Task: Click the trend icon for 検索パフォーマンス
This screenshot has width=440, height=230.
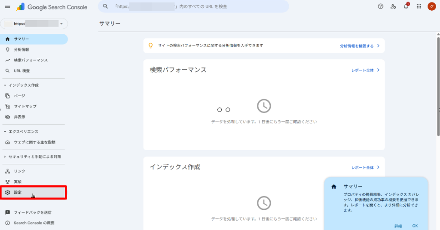Action: (x=8, y=60)
